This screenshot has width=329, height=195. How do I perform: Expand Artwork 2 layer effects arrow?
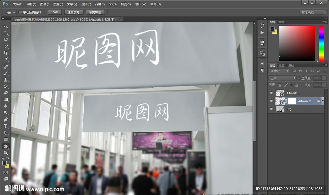tap(323, 101)
